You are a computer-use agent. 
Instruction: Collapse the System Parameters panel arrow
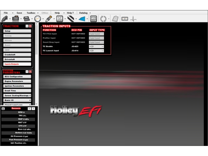27,71
